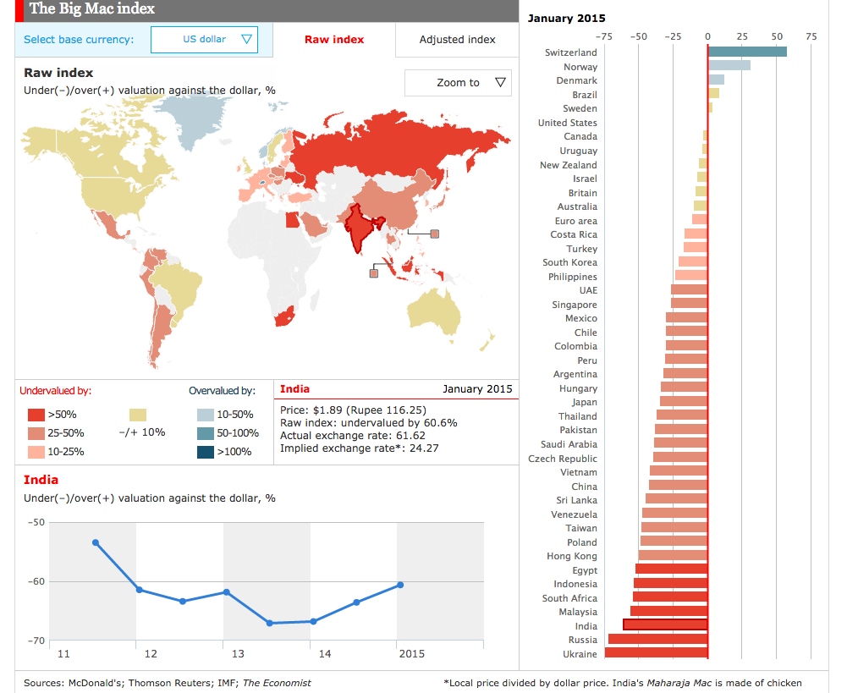Click the dark blue >100% overvalued swatch
Viewport: 847px width, 693px height.
pos(205,451)
